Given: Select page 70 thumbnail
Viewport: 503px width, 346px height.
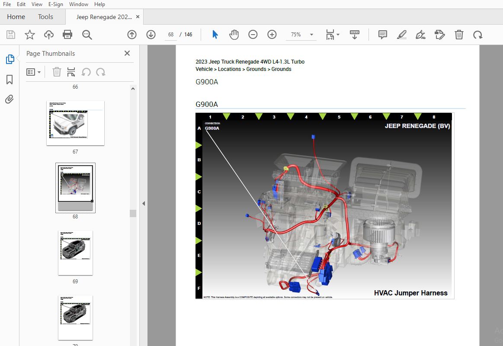Looking at the screenshot, I should pos(75,317).
